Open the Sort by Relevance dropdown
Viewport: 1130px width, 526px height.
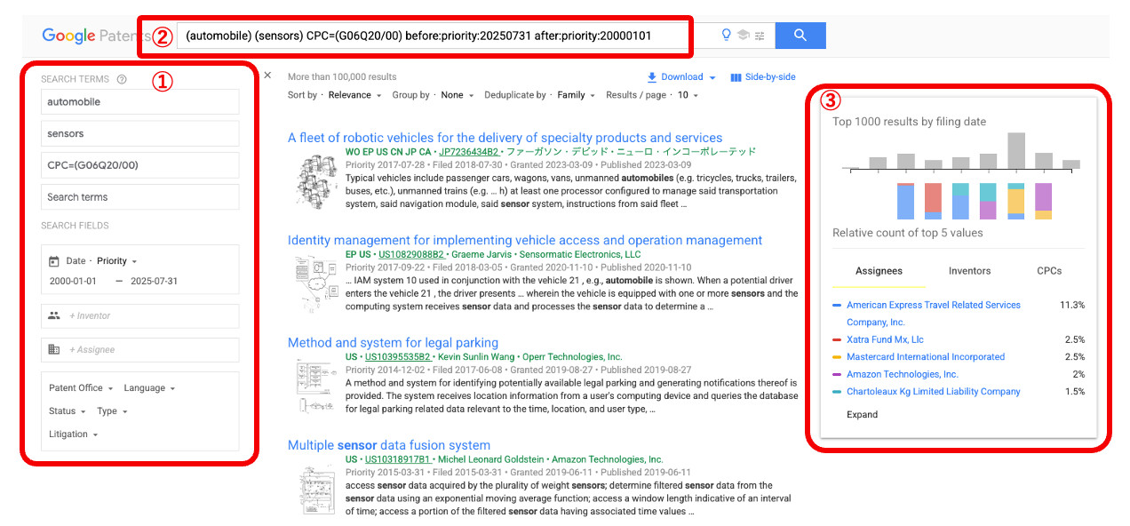pos(354,95)
